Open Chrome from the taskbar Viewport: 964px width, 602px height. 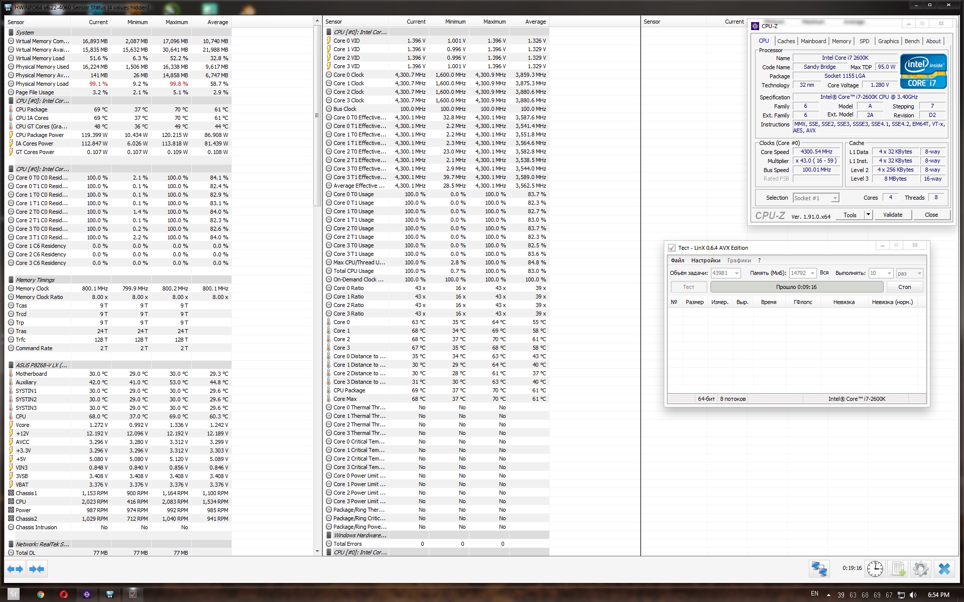click(x=41, y=594)
